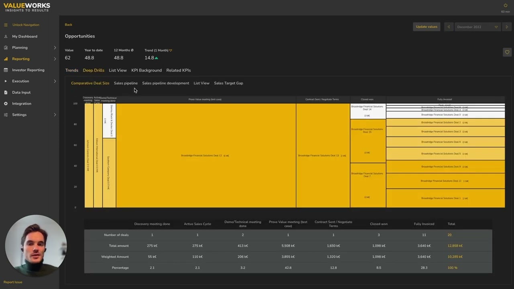Select the Broadridge Financial Solutions Deal 6 block
Image resolution: width=514 pixels, height=289 pixels.
point(445,142)
